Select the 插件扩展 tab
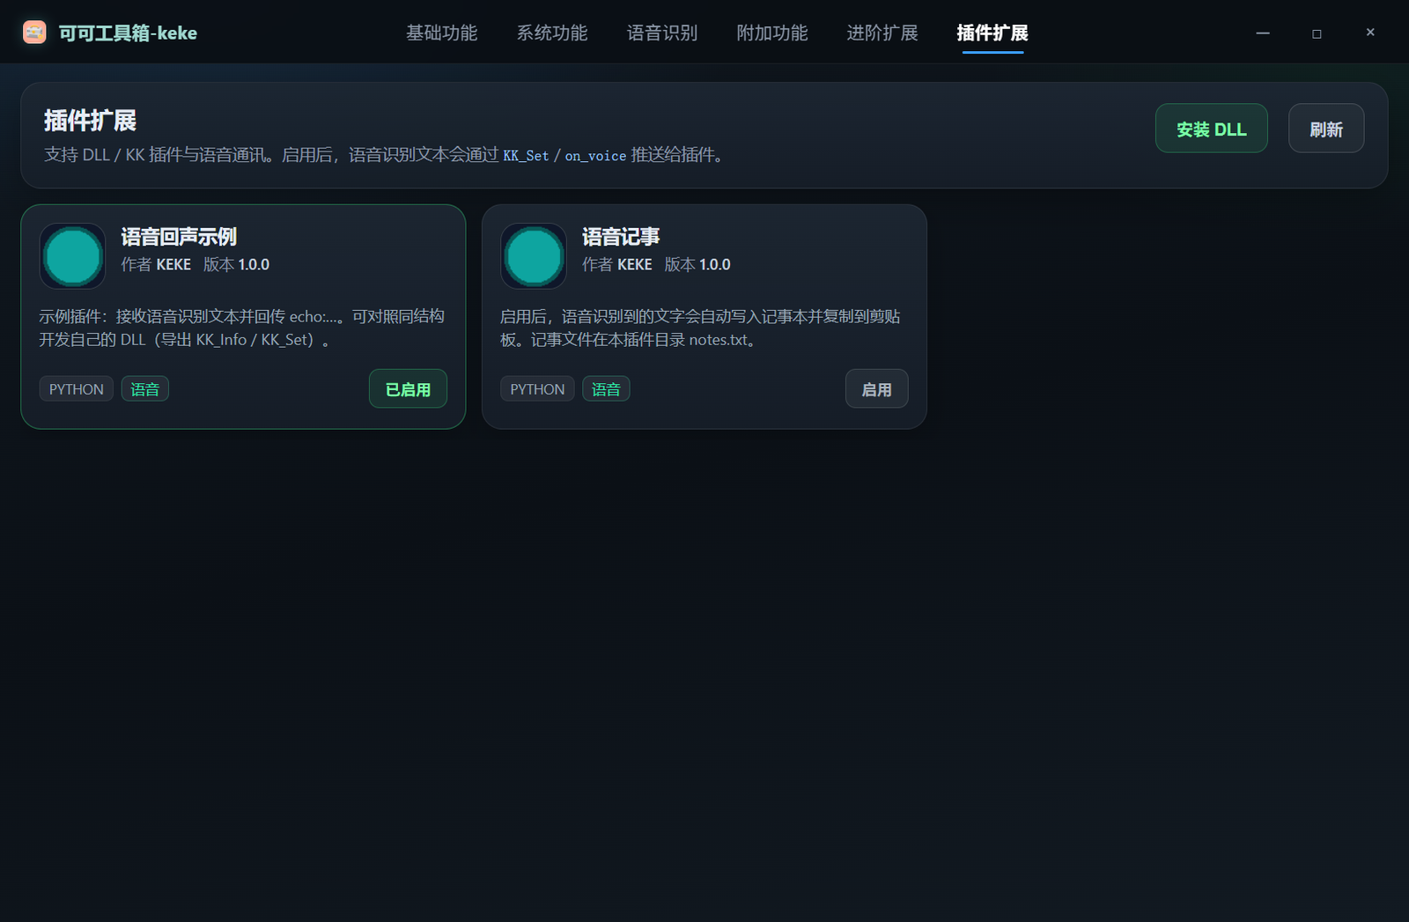This screenshot has height=922, width=1409. [x=992, y=33]
